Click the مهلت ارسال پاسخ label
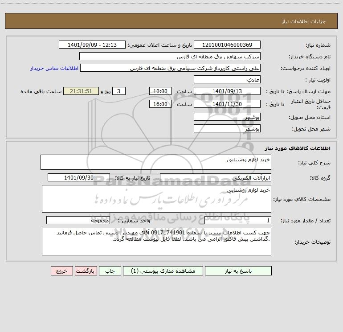The height and width of the screenshot is (332, 343). (308, 91)
